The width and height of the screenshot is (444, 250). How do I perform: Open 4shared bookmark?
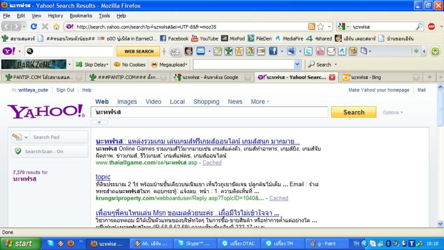(319, 38)
